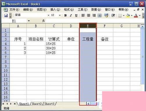
Task: Open the 窗口(W) menu
Action: pos(110,10)
